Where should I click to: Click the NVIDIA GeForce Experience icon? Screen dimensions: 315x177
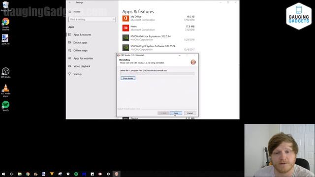tap(126, 38)
